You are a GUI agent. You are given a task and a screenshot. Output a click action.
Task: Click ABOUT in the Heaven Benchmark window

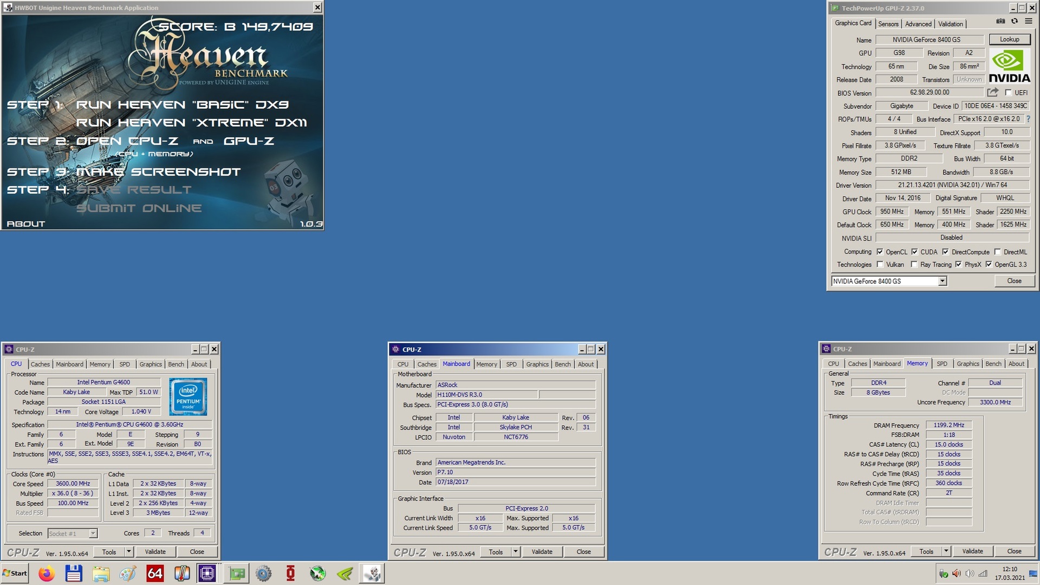pos(26,224)
